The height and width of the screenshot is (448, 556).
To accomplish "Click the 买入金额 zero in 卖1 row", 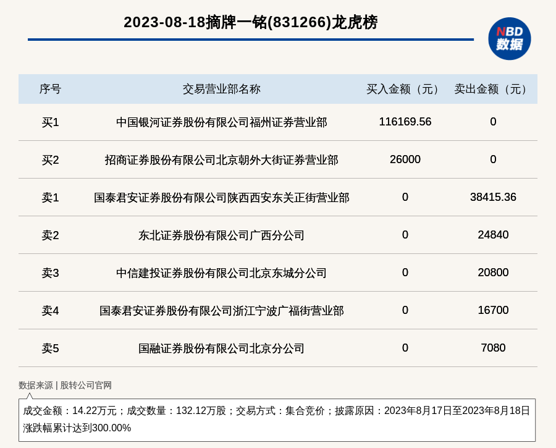I will click(x=405, y=197).
